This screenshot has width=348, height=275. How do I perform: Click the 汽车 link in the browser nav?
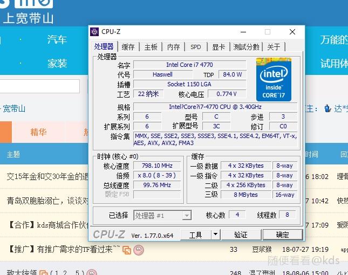[x=57, y=40]
